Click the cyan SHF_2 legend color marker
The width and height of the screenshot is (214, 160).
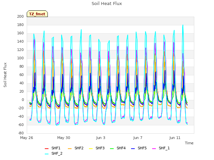point(47,154)
